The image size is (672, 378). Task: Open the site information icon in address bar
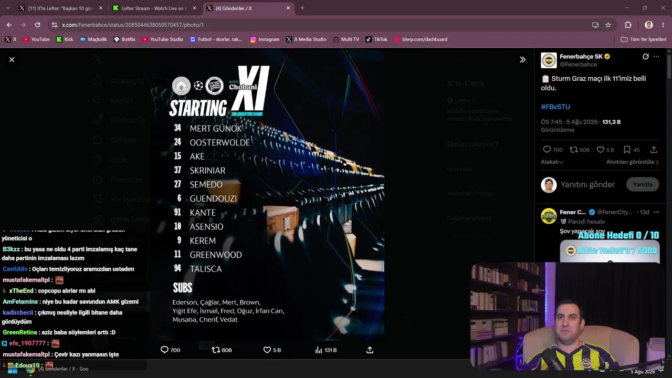click(54, 25)
